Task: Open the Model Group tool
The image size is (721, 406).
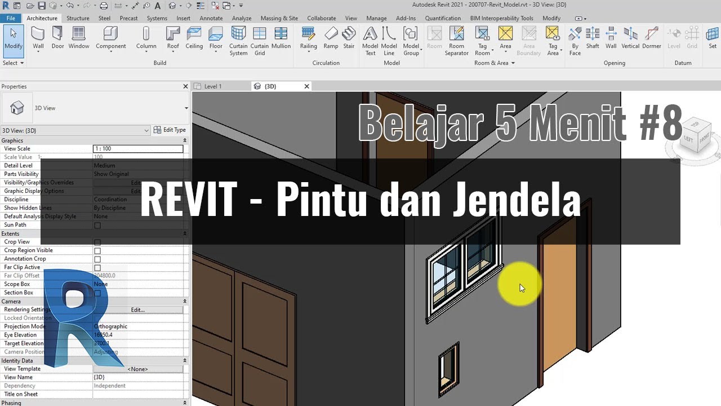Action: [x=411, y=41]
